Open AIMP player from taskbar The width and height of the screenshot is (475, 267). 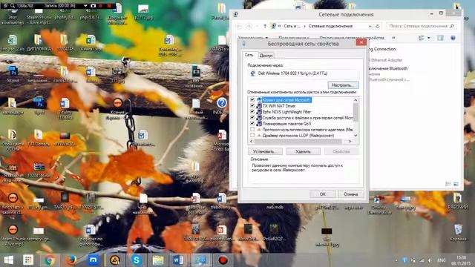coord(115,260)
